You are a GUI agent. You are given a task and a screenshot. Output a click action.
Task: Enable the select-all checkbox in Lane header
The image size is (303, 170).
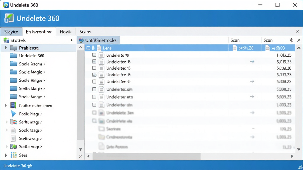tap(88, 48)
